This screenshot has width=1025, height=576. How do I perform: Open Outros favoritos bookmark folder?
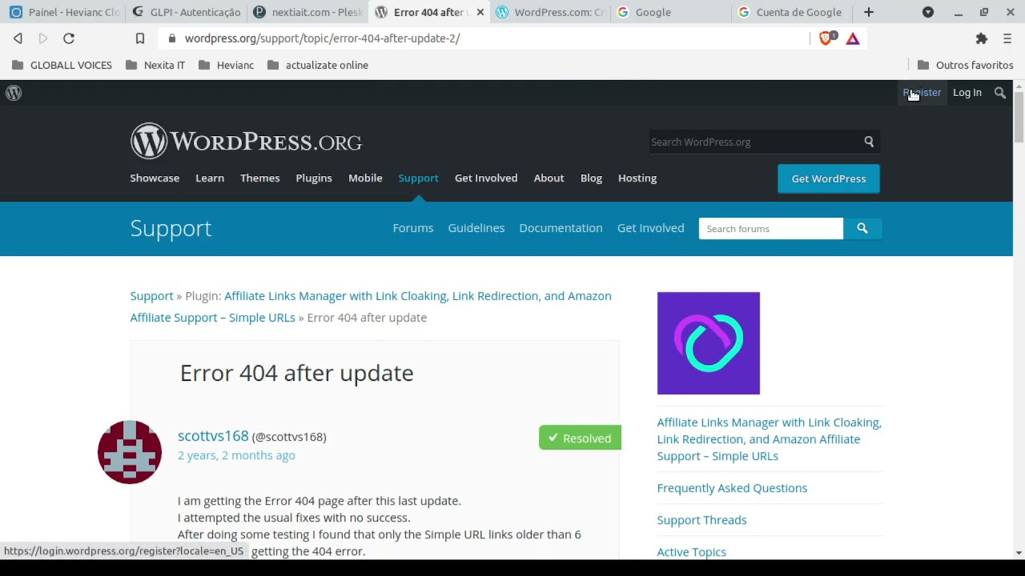pyautogui.click(x=965, y=66)
